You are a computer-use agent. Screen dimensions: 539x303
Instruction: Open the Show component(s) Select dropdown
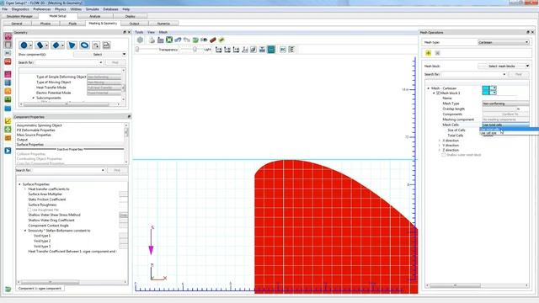(99, 54)
